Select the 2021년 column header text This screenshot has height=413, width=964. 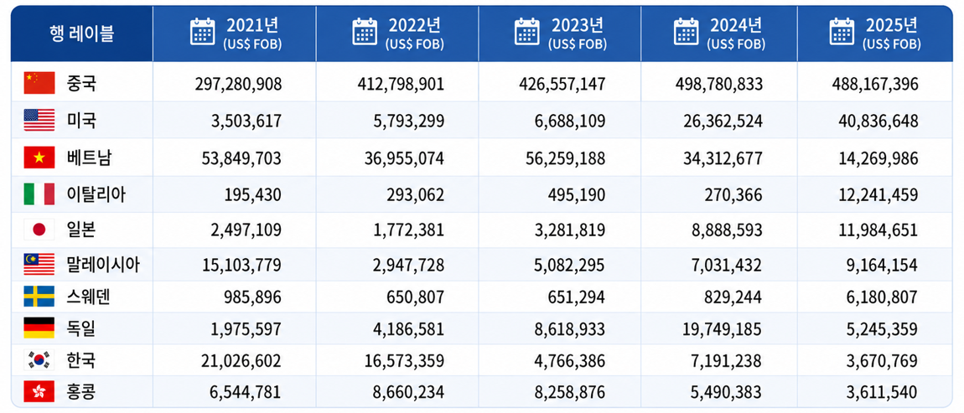[x=252, y=24]
